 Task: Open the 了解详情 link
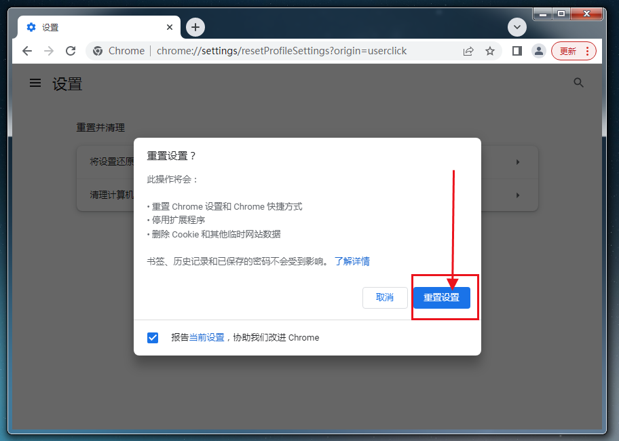pyautogui.click(x=352, y=261)
